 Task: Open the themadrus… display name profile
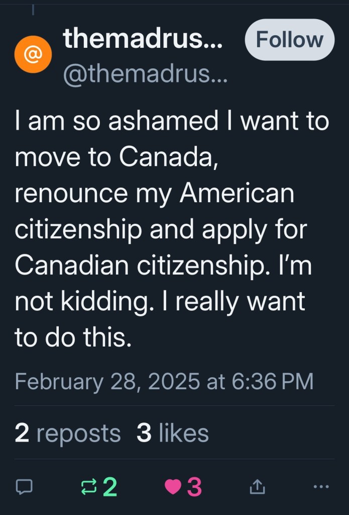143,39
